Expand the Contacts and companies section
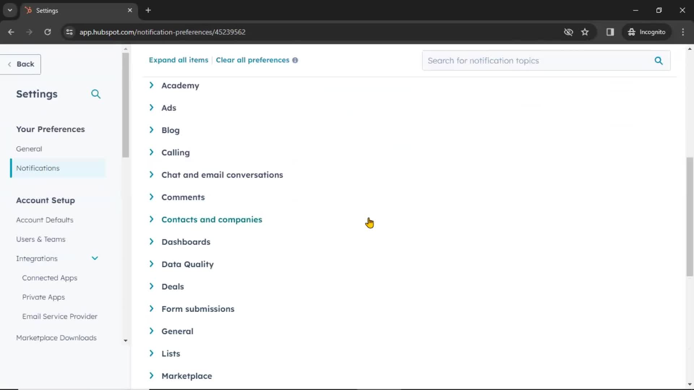Viewport: 694px width, 390px height. (153, 220)
